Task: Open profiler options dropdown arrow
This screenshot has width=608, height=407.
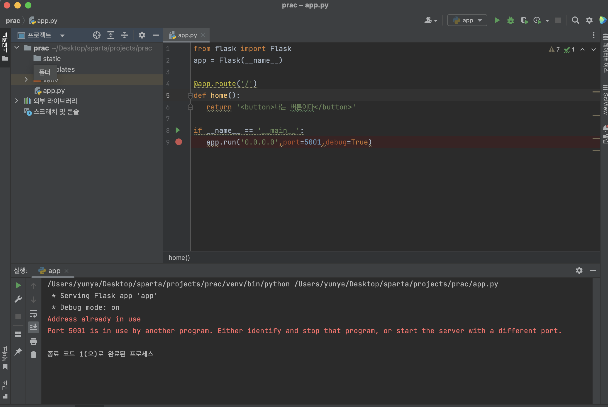Action: 547,20
